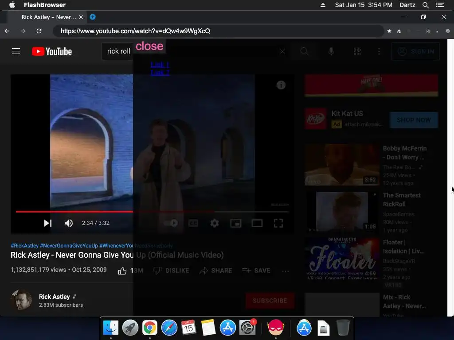Reload the page with the refresh icon
Image resolution: width=454 pixels, height=340 pixels.
39,31
